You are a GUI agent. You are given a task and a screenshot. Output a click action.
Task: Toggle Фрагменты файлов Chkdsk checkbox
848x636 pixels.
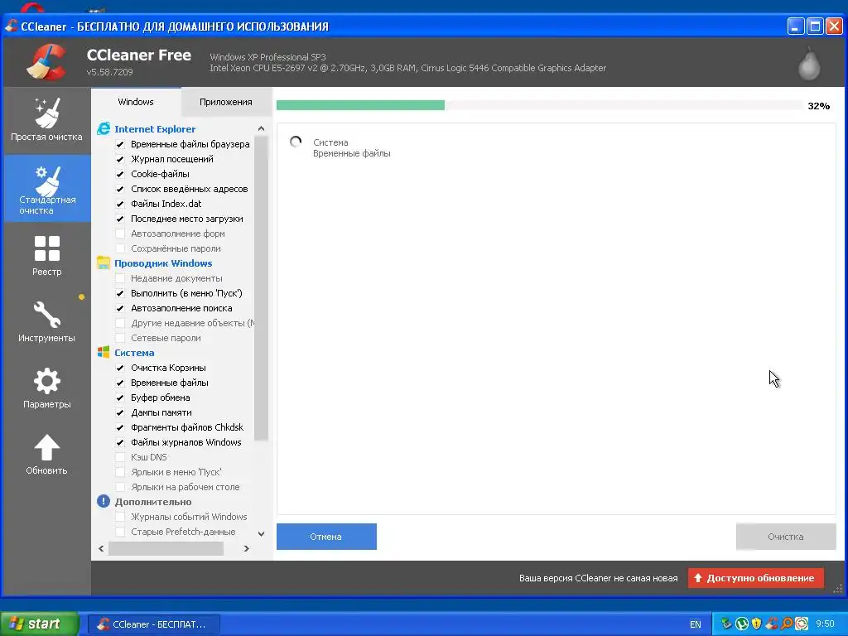tap(120, 427)
